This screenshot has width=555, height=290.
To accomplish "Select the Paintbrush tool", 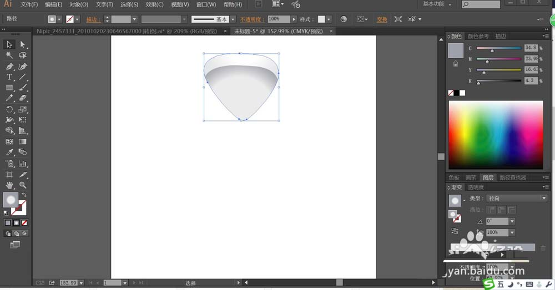I will [x=23, y=88].
